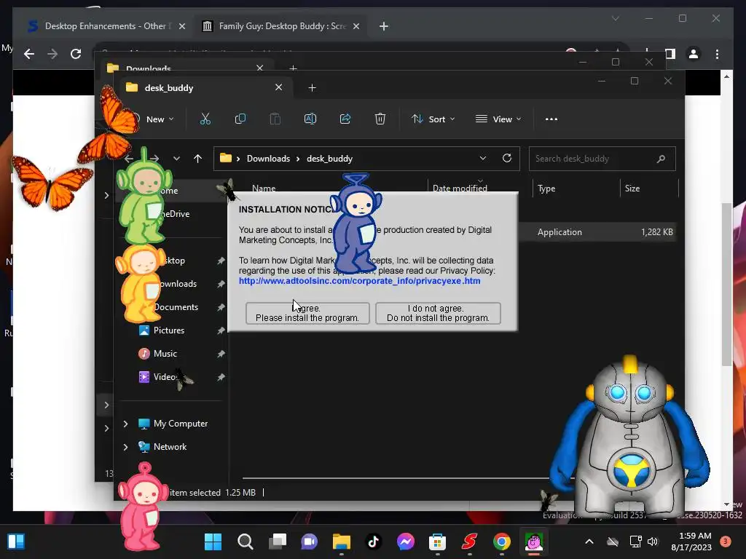Open the View dropdown

[x=498, y=119]
